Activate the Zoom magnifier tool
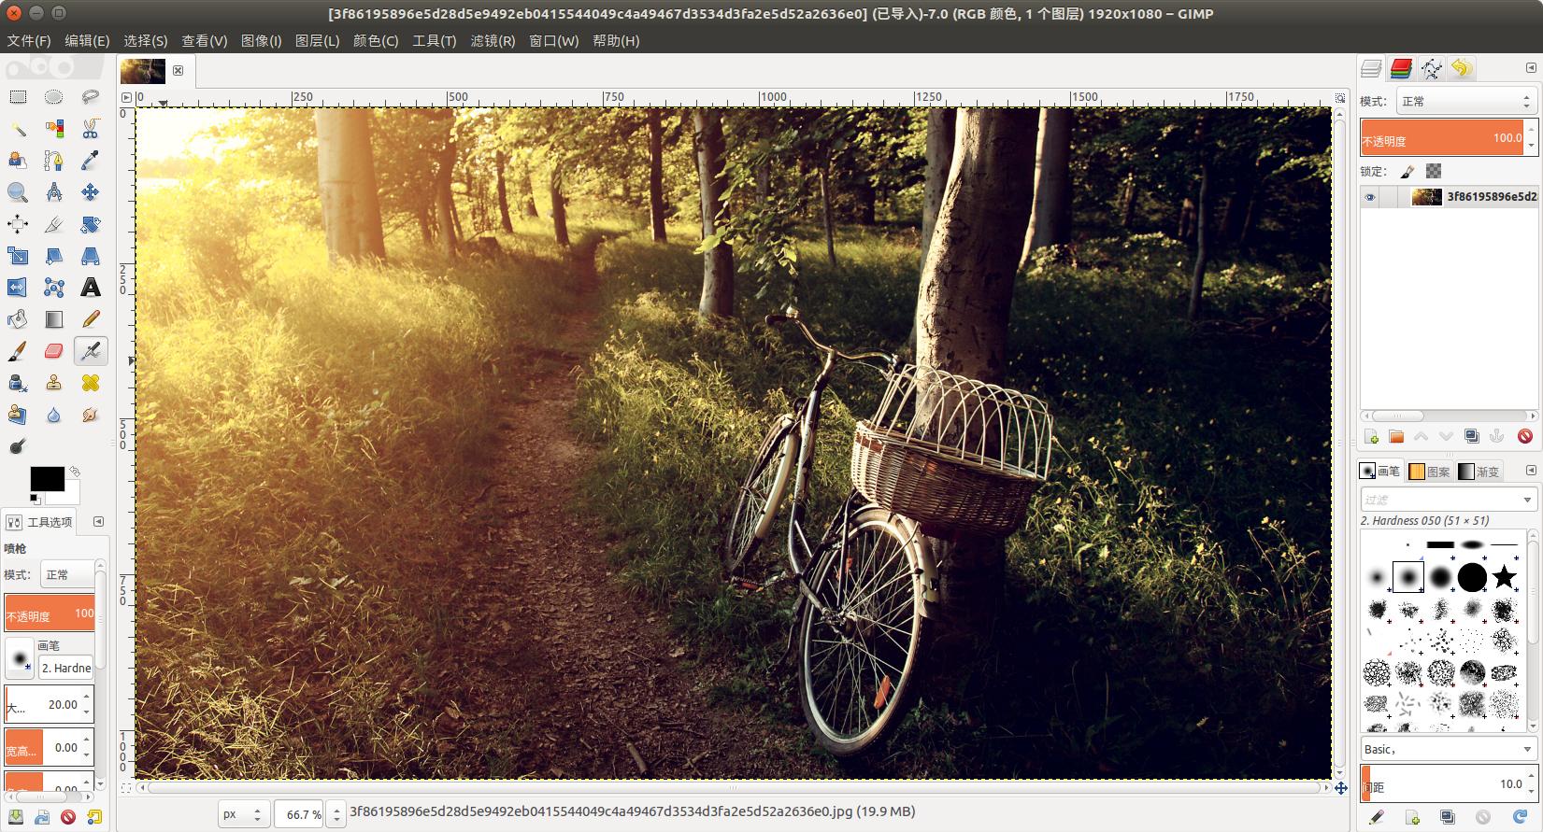 18,192
